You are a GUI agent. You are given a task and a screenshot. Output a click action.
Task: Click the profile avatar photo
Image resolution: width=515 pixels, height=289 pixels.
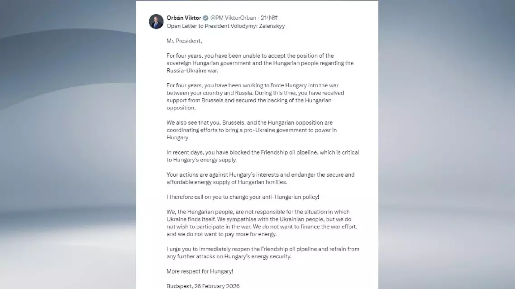[x=156, y=22]
